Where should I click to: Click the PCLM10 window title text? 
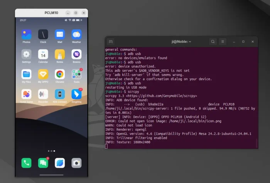(x=51, y=13)
